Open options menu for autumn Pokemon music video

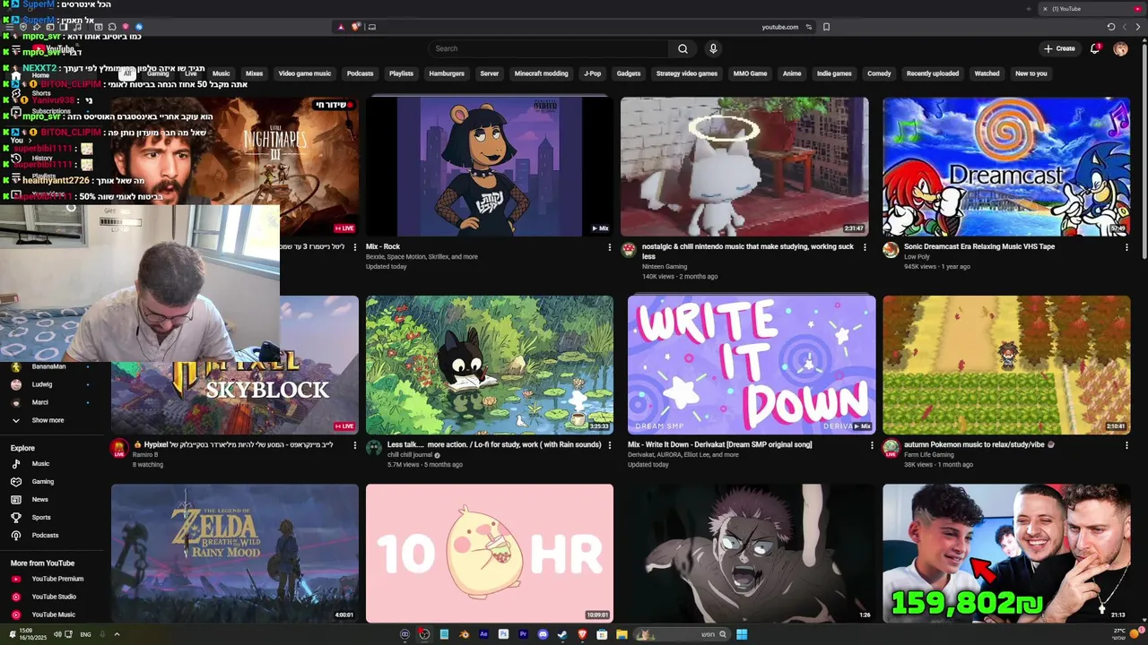tap(1126, 445)
